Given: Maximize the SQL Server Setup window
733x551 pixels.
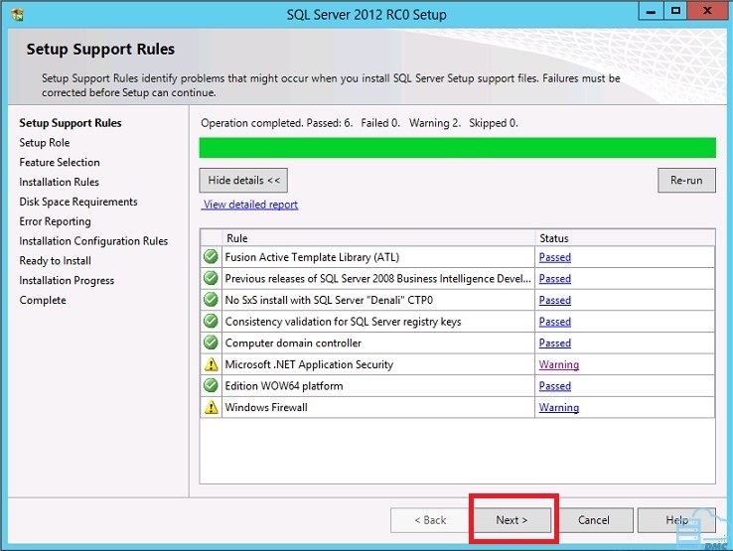Looking at the screenshot, I should tap(675, 11).
